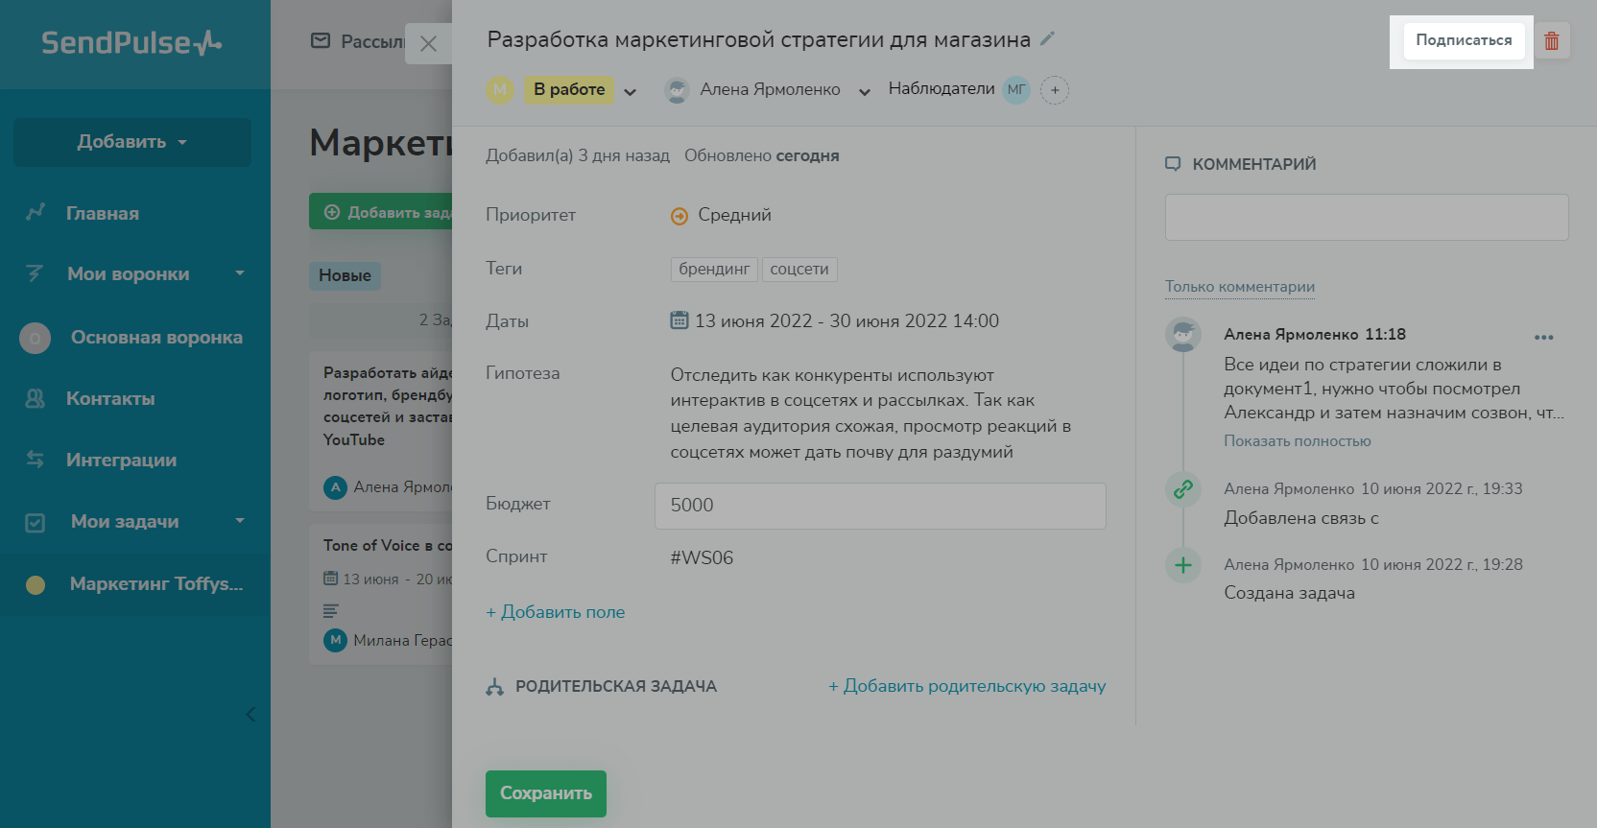Open comment options three-dot menu
1597x828 pixels.
coord(1543,337)
